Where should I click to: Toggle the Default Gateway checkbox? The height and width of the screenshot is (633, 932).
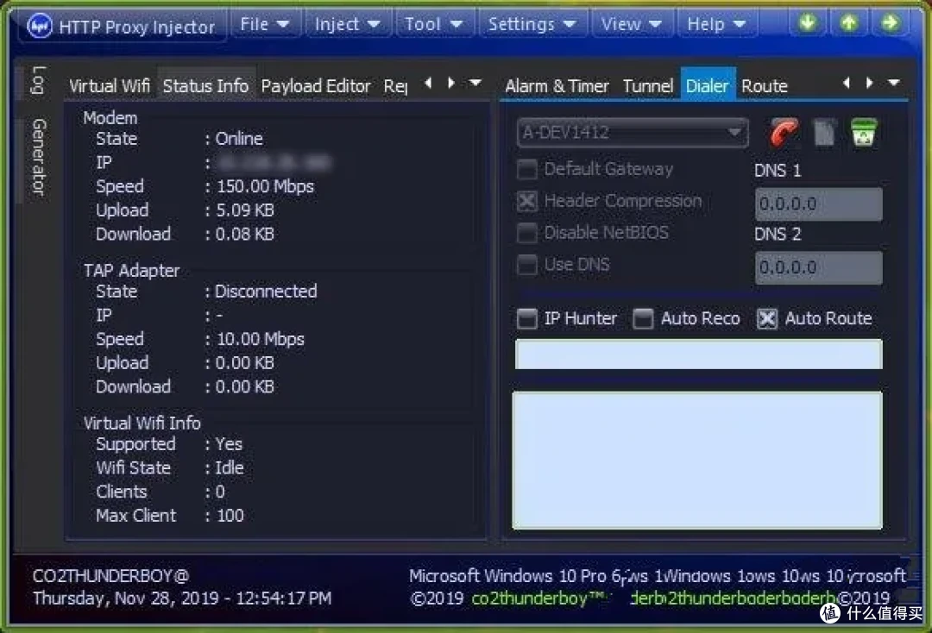[527, 169]
